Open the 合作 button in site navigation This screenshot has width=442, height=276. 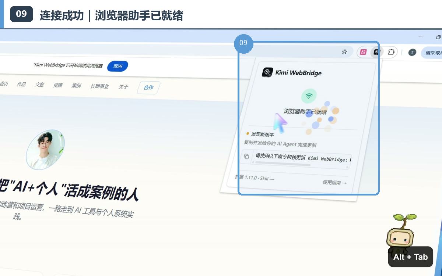[x=148, y=87]
